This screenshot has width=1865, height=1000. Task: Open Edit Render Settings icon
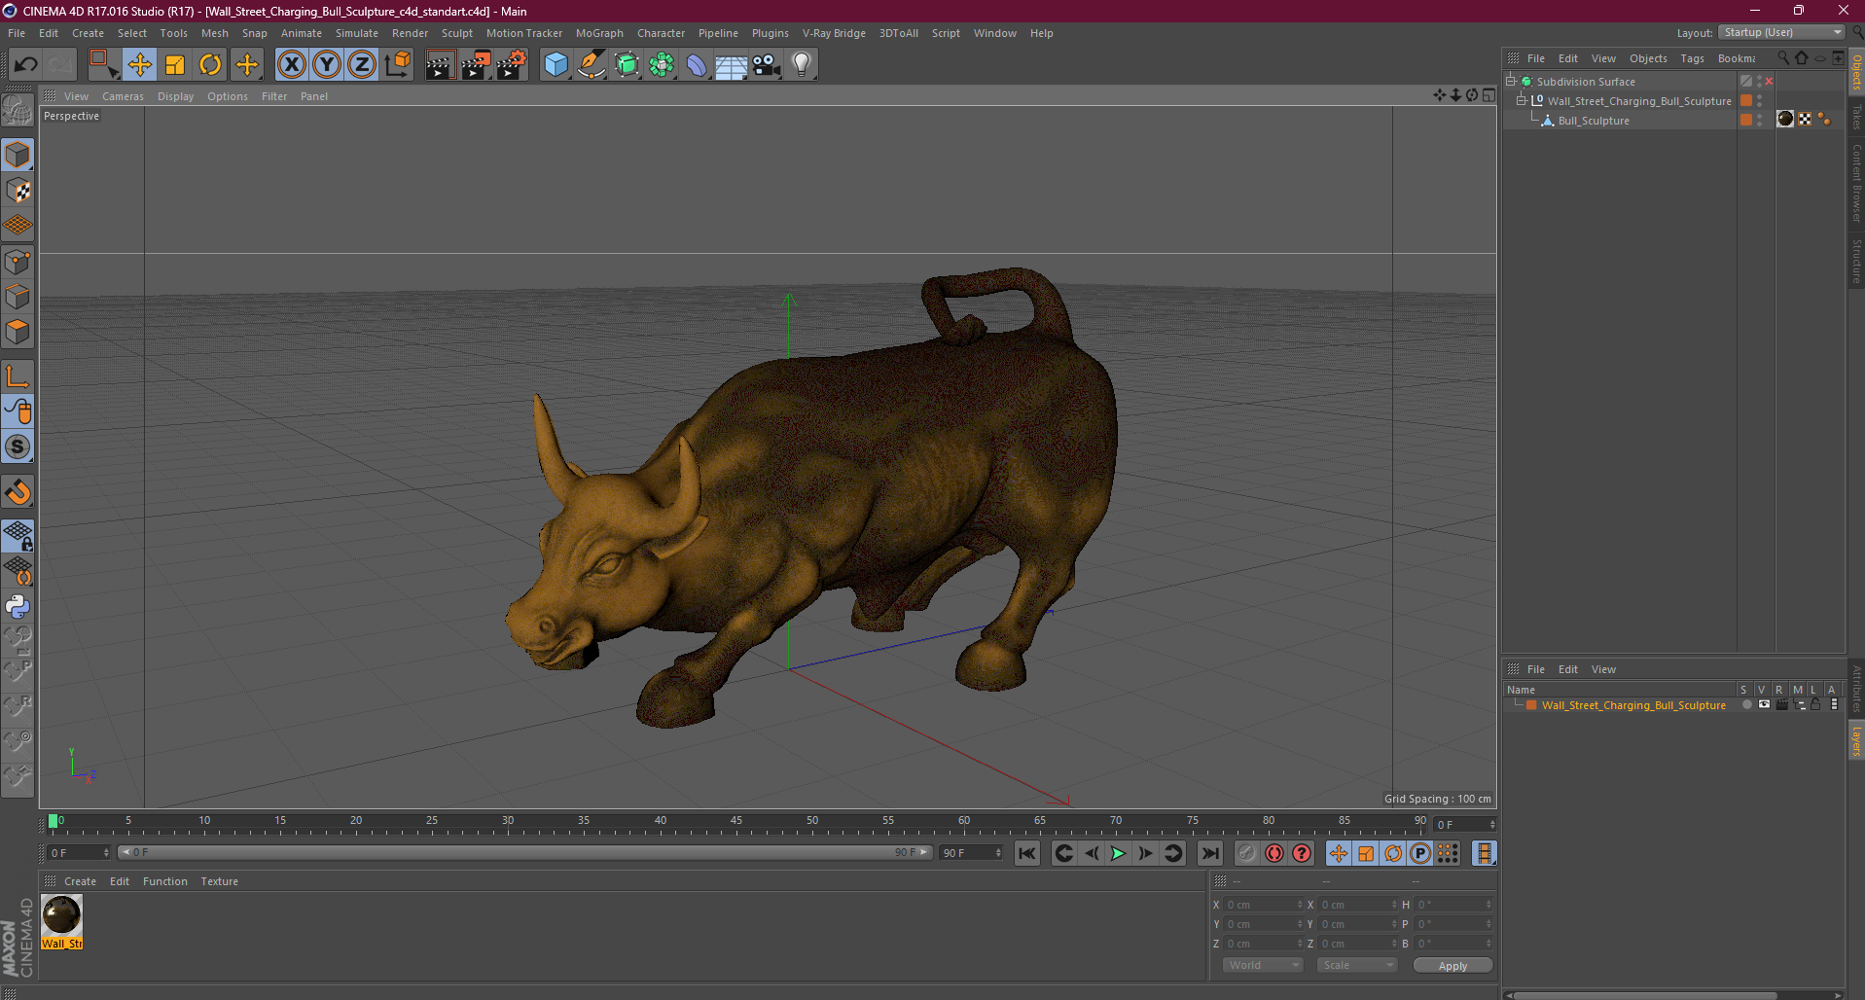click(512, 65)
